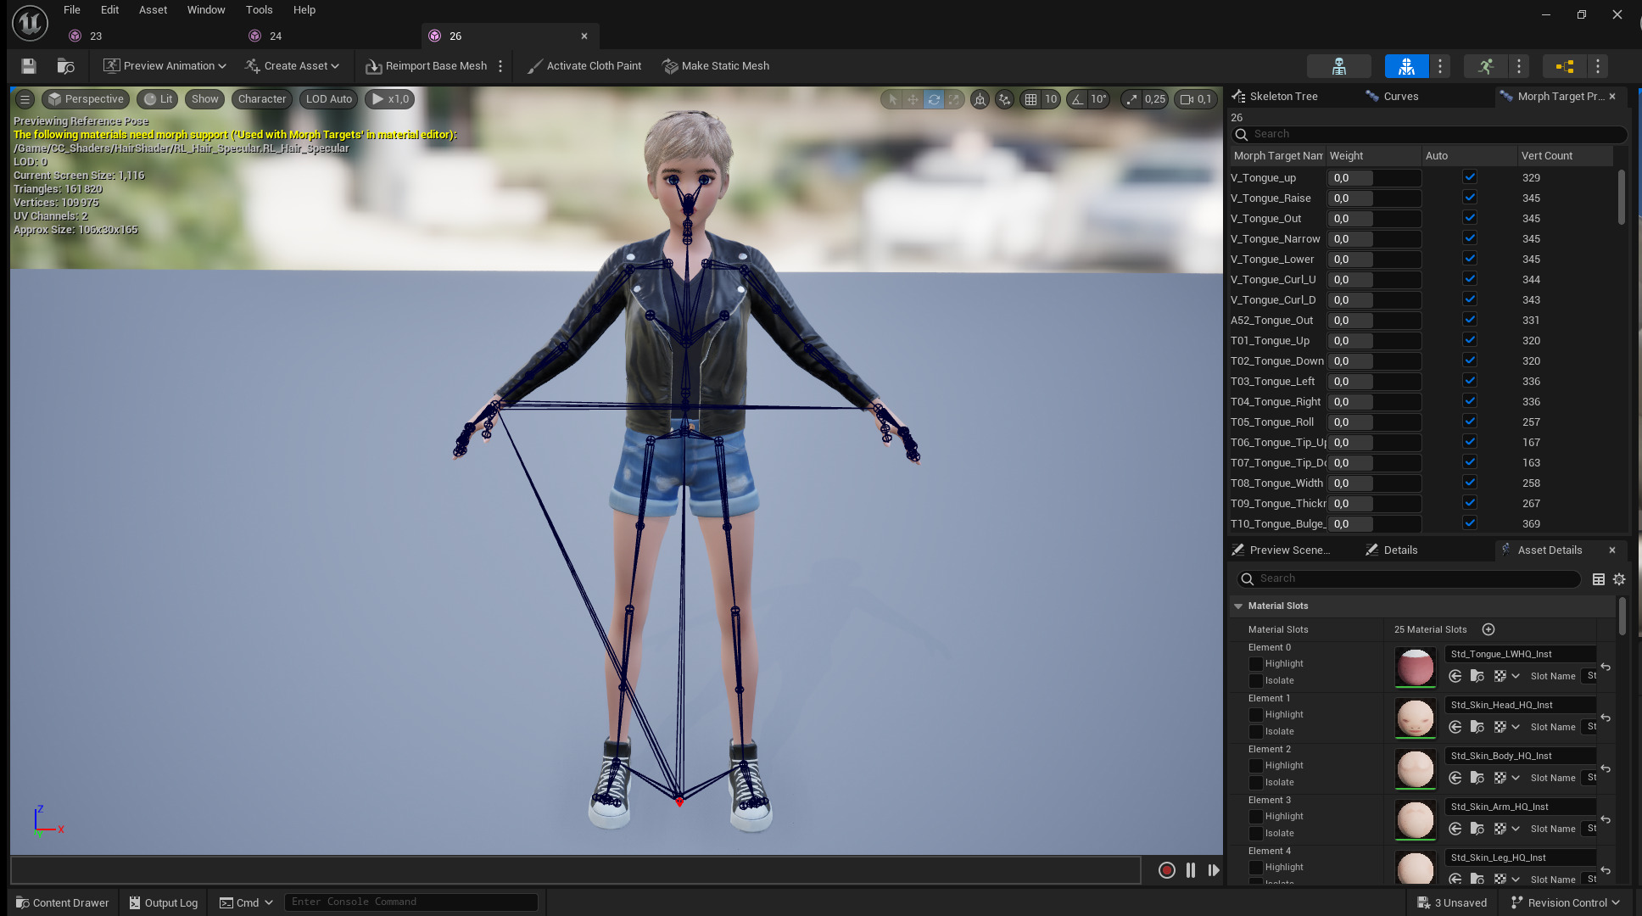The image size is (1642, 916).
Task: Open the Content Drawer
Action: (63, 902)
